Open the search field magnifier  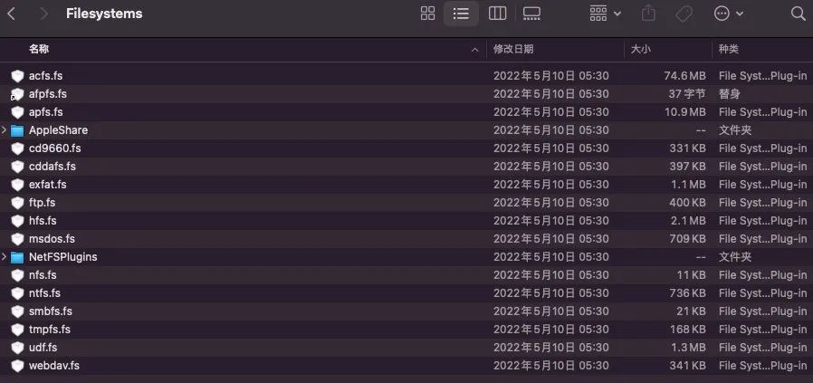coord(798,14)
